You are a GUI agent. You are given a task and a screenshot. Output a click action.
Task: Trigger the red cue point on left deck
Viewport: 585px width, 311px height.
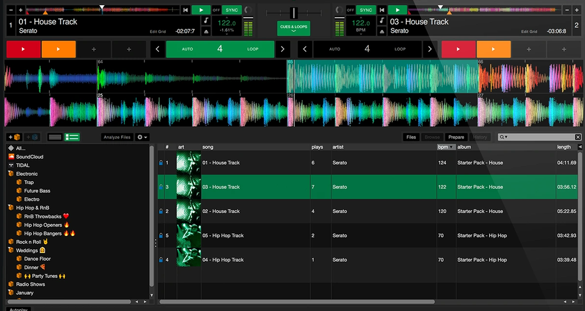pos(24,49)
